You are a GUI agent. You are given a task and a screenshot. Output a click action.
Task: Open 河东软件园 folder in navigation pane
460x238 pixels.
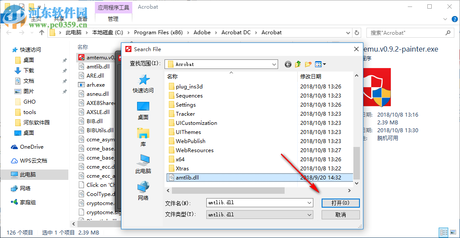click(x=32, y=123)
